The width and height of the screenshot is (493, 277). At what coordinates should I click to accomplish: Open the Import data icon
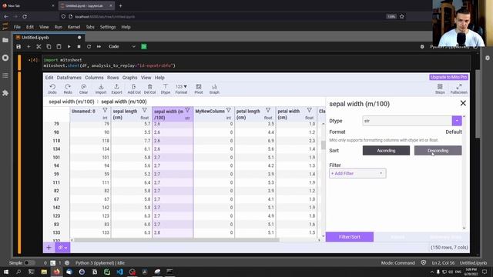(x=101, y=89)
